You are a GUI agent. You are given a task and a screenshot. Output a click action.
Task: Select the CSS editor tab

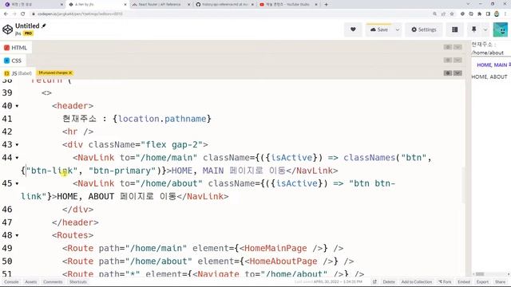coord(13,61)
